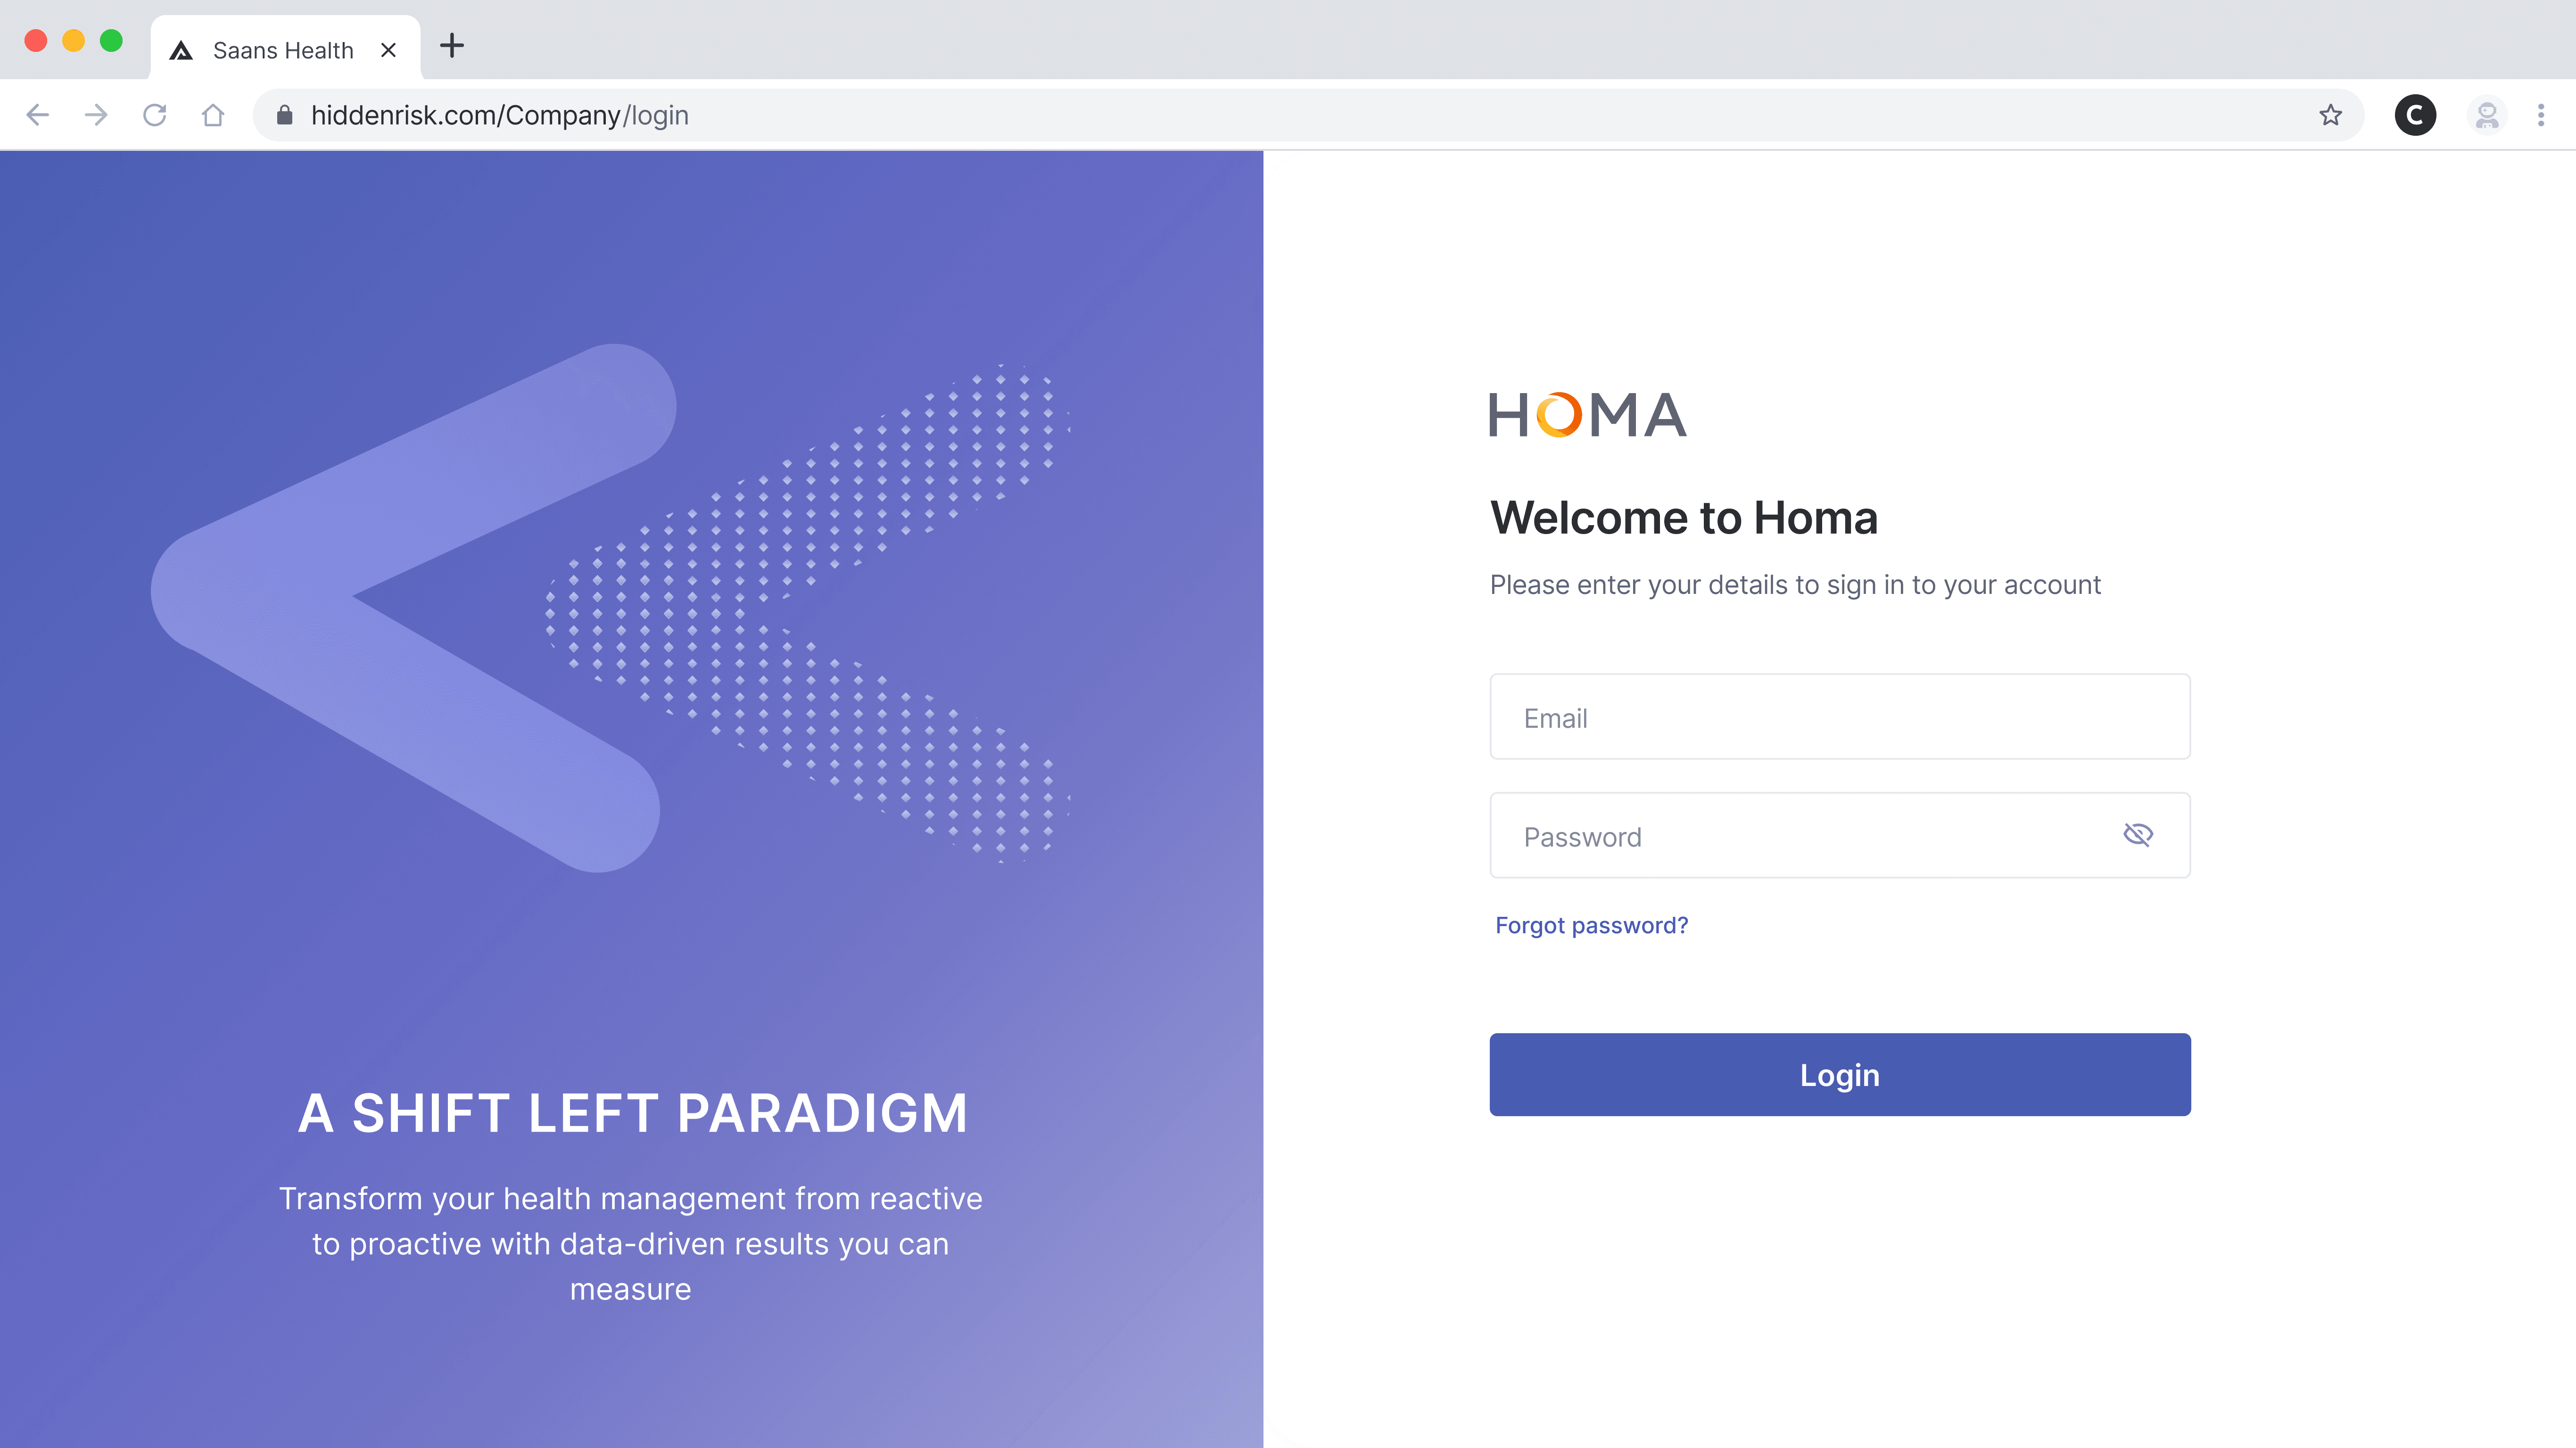
Task: Click the hiddenrisk.com address bar URL
Action: coord(500,115)
